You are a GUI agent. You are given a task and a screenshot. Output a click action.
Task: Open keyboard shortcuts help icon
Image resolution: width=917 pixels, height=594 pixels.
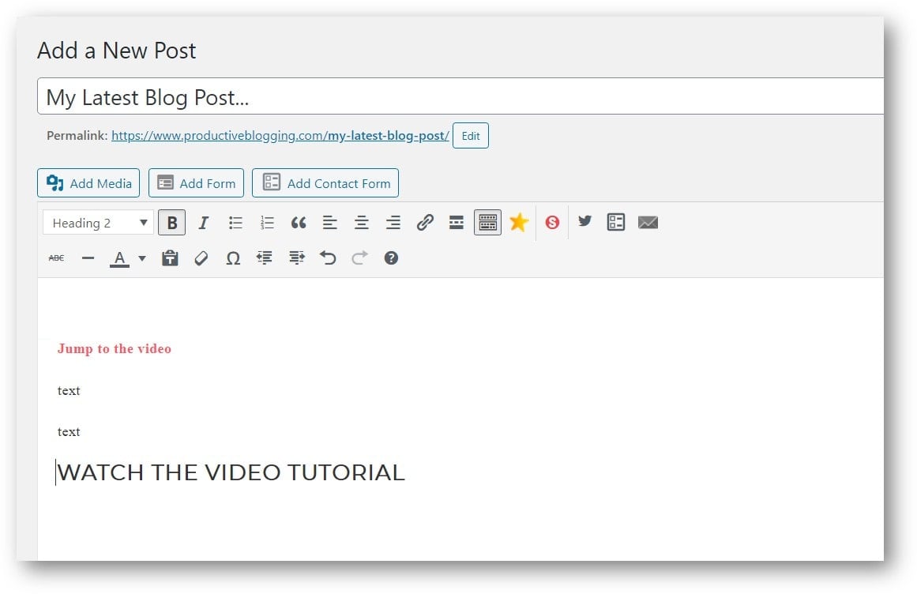[391, 258]
